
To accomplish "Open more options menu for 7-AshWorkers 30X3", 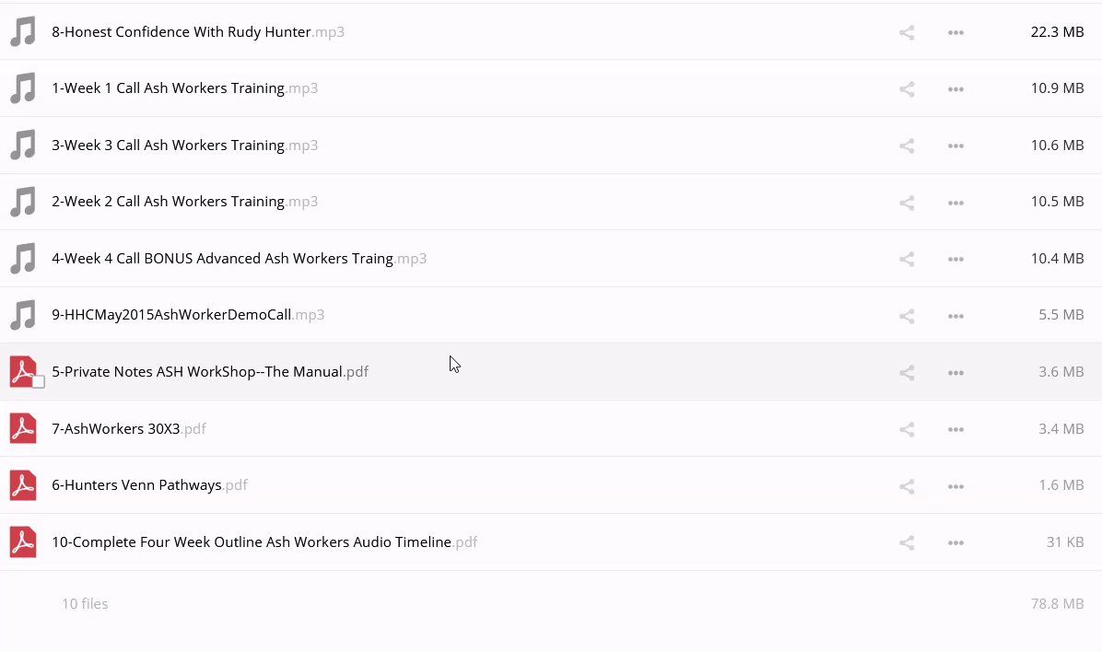I will click(x=955, y=429).
